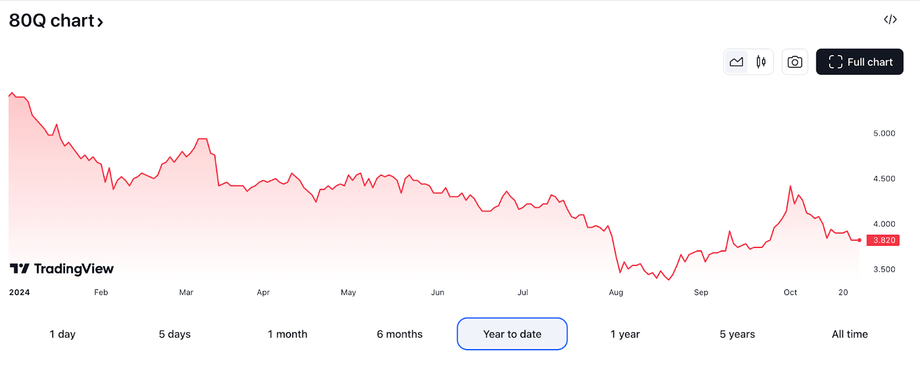
Task: Select the 5 years range
Action: 737,334
